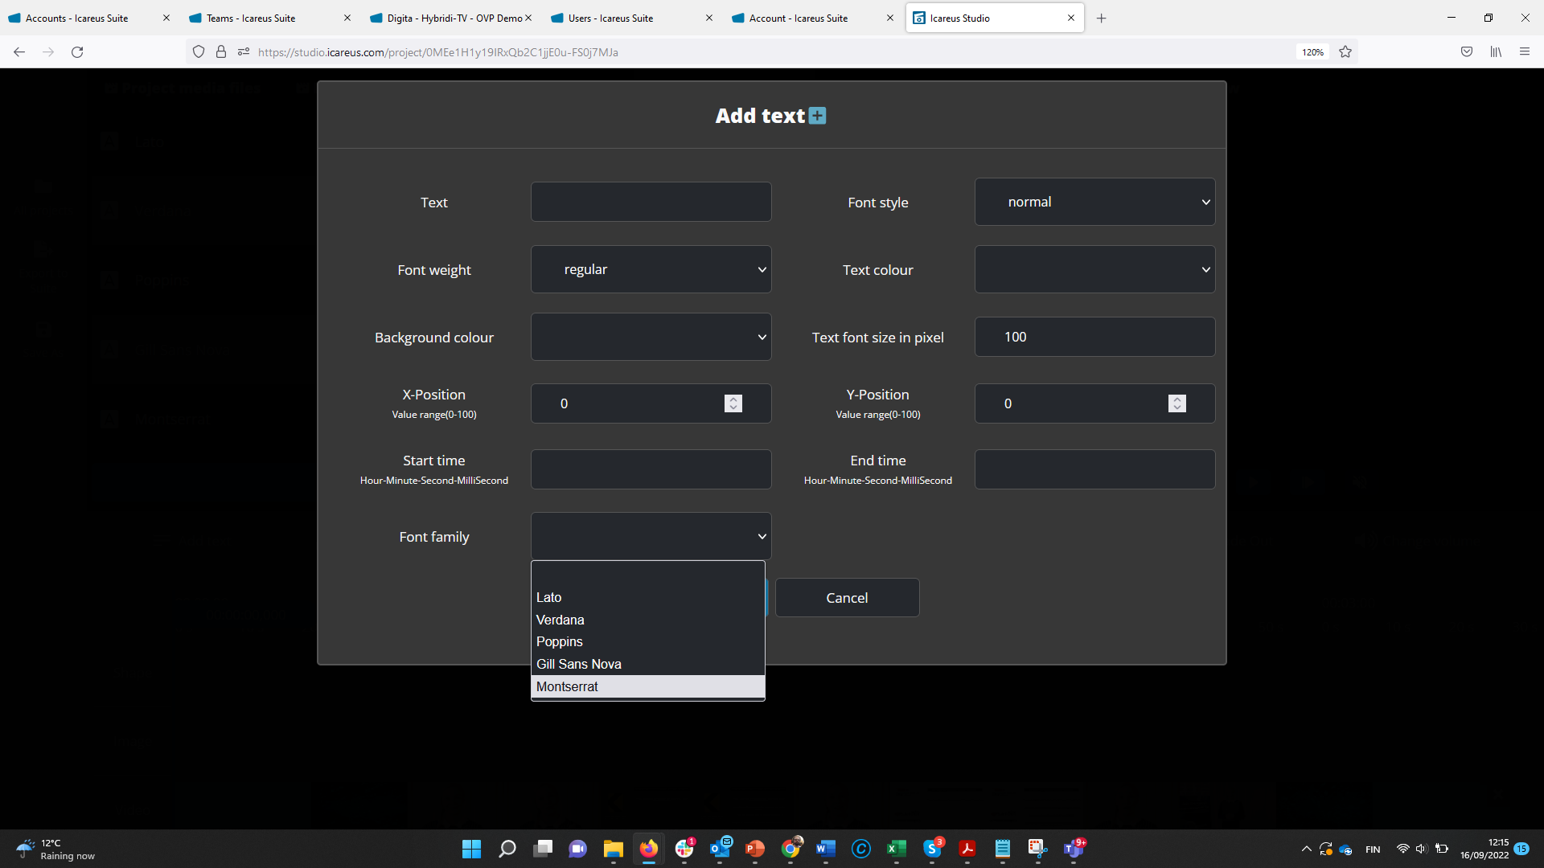Bookmark this page with the star icon
Screen dimensions: 1544x868
coord(1345,52)
